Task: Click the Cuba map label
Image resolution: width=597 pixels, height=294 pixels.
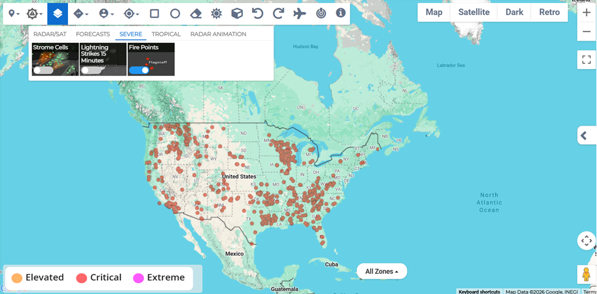Action: [331, 264]
